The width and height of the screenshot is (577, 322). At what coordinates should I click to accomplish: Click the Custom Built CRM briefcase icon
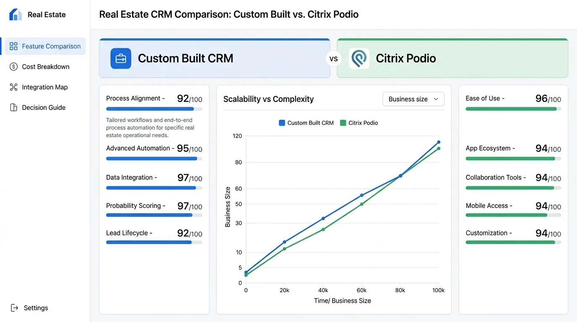click(121, 58)
